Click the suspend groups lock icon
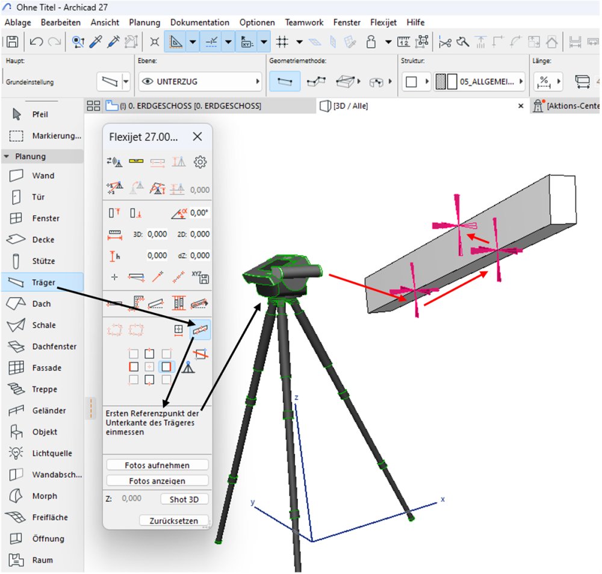Image resolution: width=602 pixels, height=574 pixels. click(371, 42)
